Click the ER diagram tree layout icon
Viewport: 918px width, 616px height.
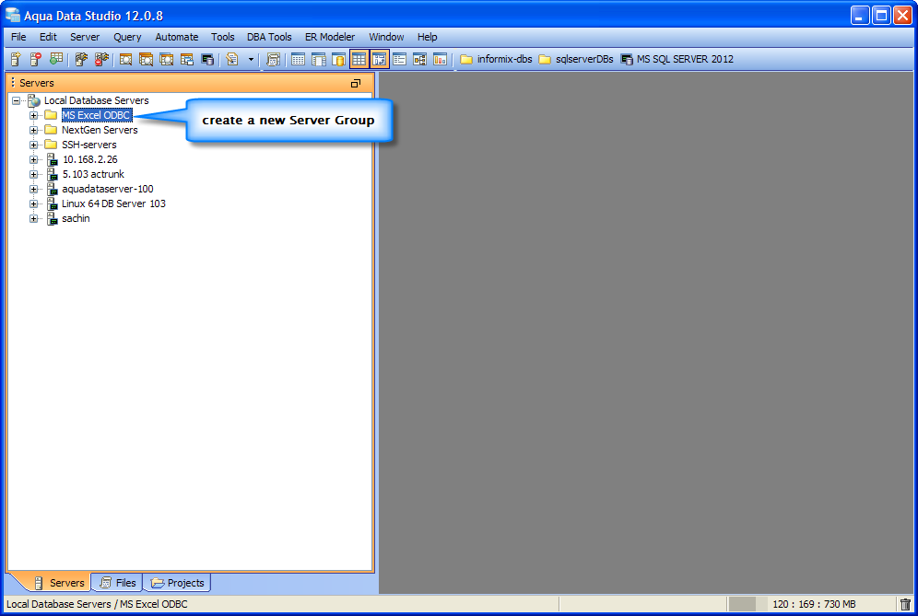[x=419, y=59]
